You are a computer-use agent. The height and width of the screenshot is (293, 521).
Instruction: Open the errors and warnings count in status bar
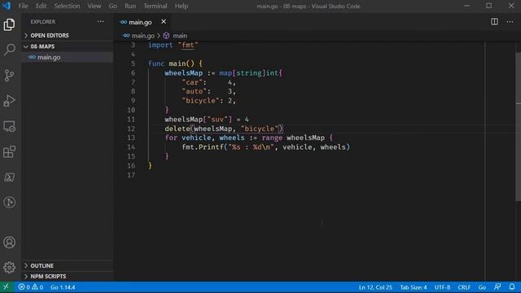(x=31, y=287)
